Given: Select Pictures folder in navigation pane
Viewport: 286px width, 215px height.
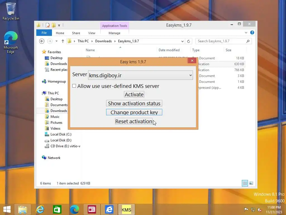Looking at the screenshot, I should [x=56, y=123].
